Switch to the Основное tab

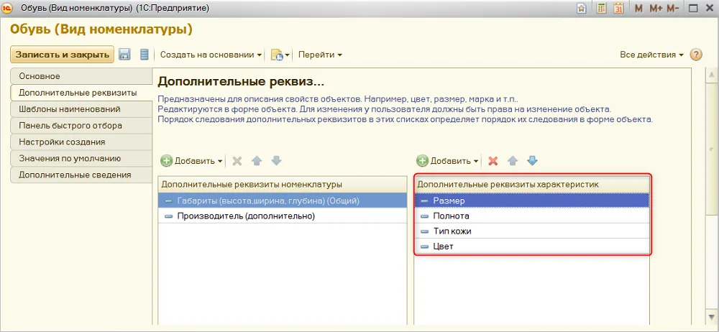point(81,76)
